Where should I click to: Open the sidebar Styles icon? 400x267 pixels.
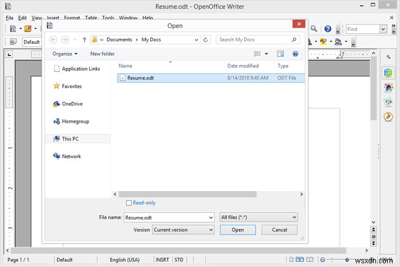tap(388, 88)
